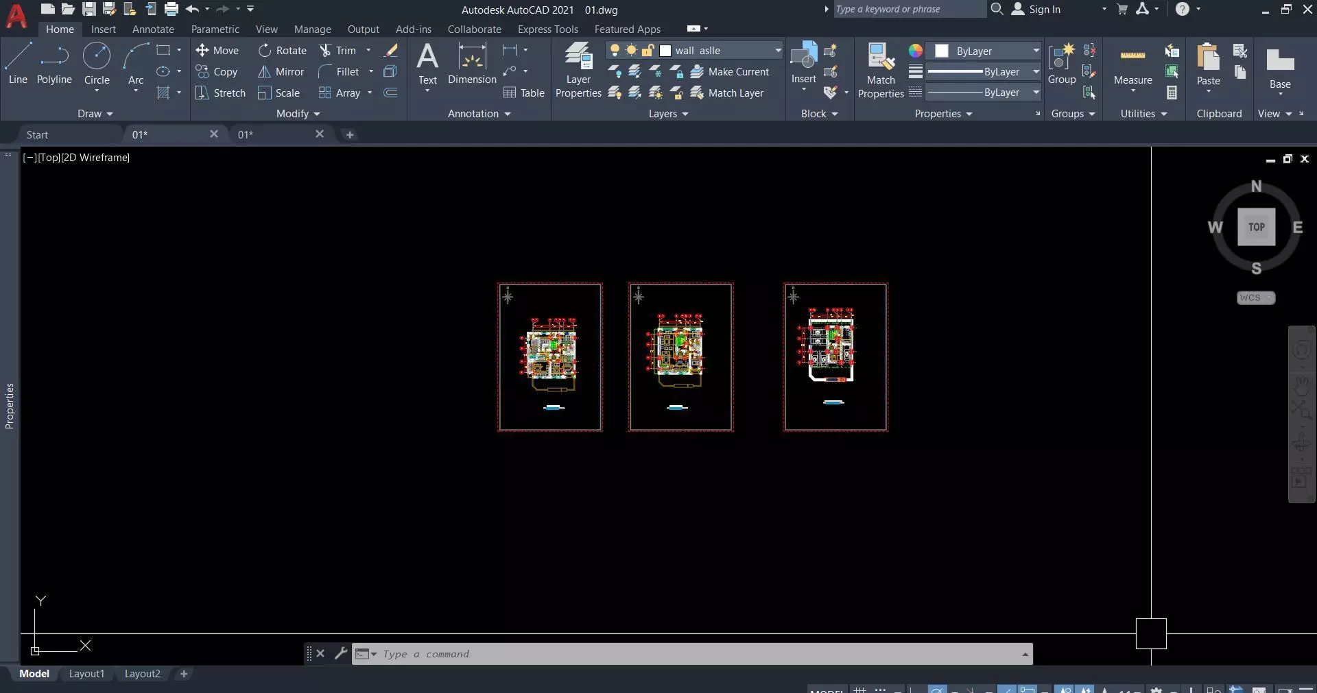This screenshot has width=1317, height=693.
Task: Activate the Scale command
Action: click(278, 93)
